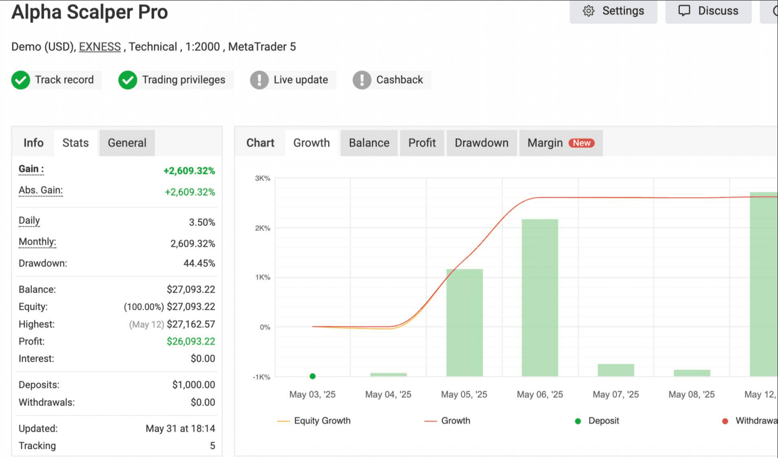Click the May 06 green bar
Viewport: 778px width, 458px height.
pos(540,298)
